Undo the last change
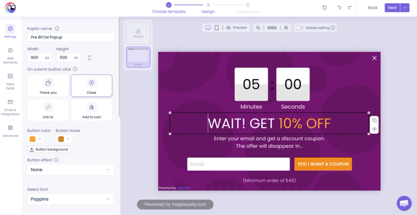This screenshot has width=417, height=215. coord(340,8)
